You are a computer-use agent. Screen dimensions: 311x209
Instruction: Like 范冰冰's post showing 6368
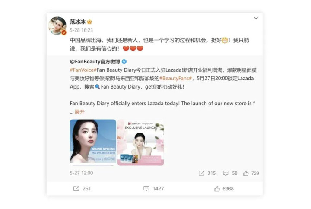[224, 189]
